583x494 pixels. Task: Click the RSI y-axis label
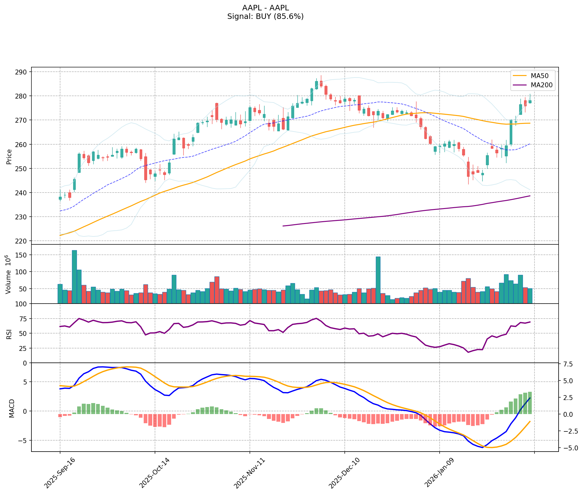pyautogui.click(x=9, y=334)
